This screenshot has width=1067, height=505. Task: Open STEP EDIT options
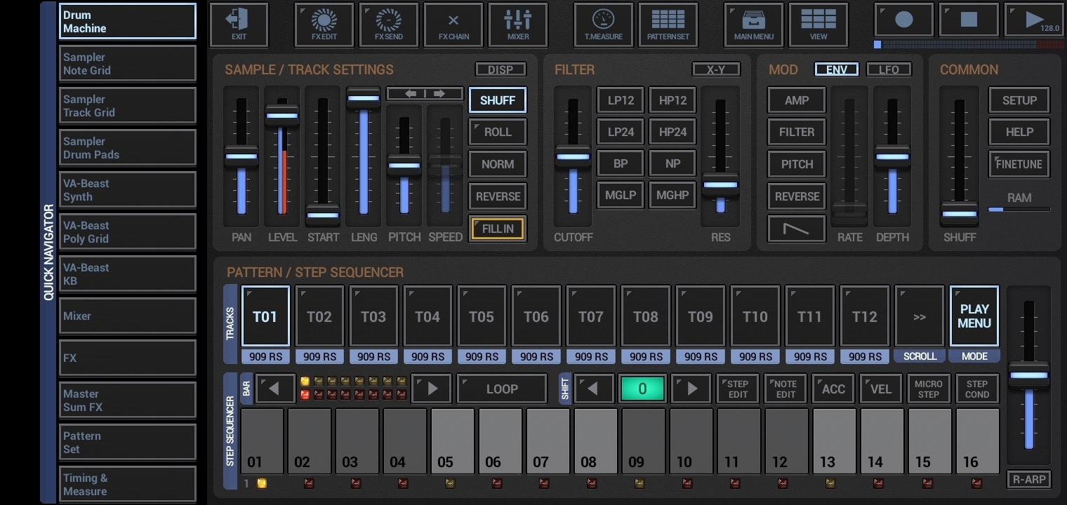pos(738,389)
